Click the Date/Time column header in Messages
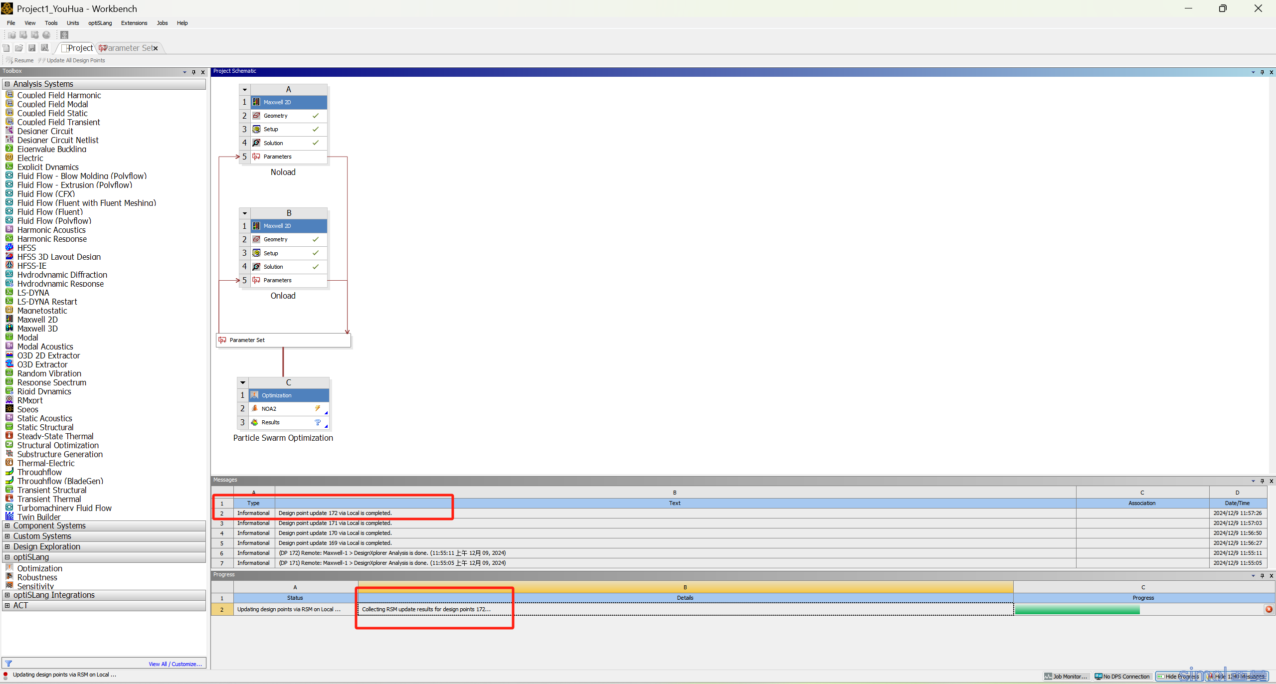This screenshot has width=1276, height=684. tap(1237, 503)
